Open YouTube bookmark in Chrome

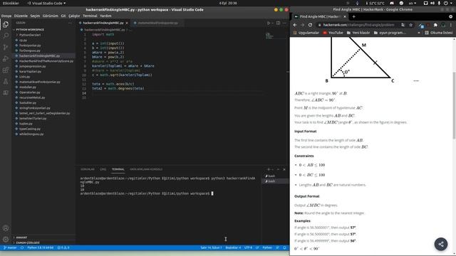333,33
